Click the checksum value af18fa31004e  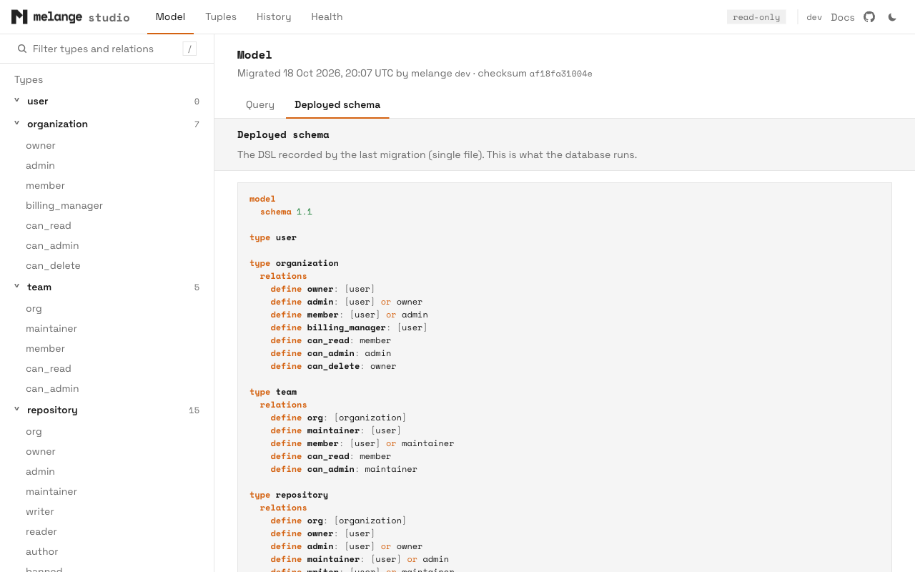tap(560, 74)
